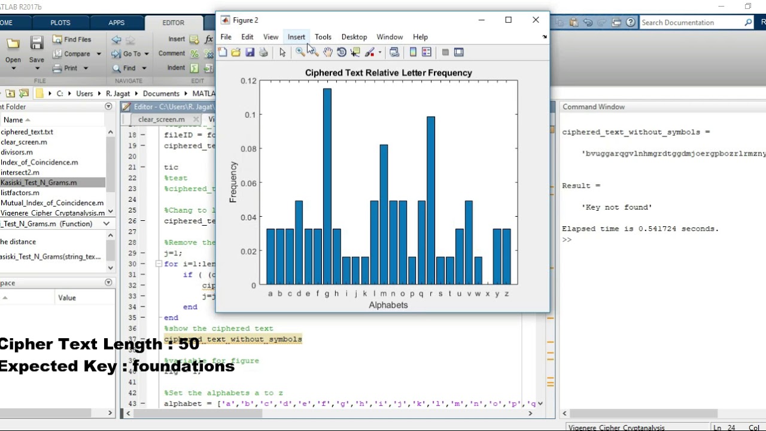The image size is (766, 431).
Task: Click the Link Plot icon
Action: [x=394, y=53]
